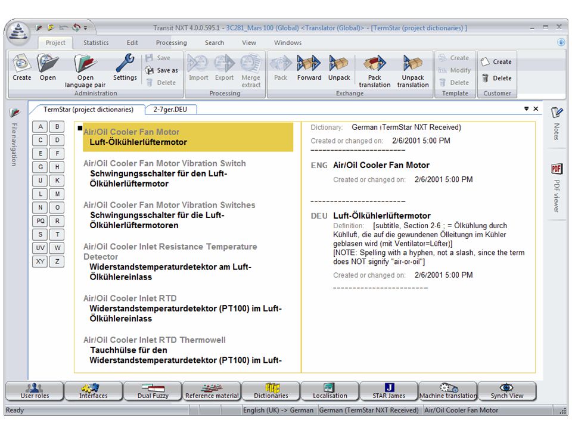Open the Localisation bar
572x429 pixels.
(329, 391)
